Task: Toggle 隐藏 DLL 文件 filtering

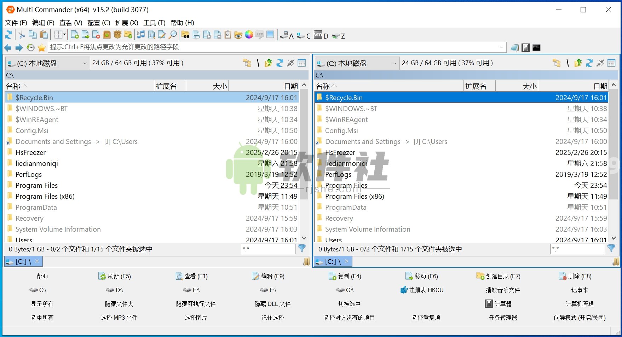Action: tap(272, 303)
